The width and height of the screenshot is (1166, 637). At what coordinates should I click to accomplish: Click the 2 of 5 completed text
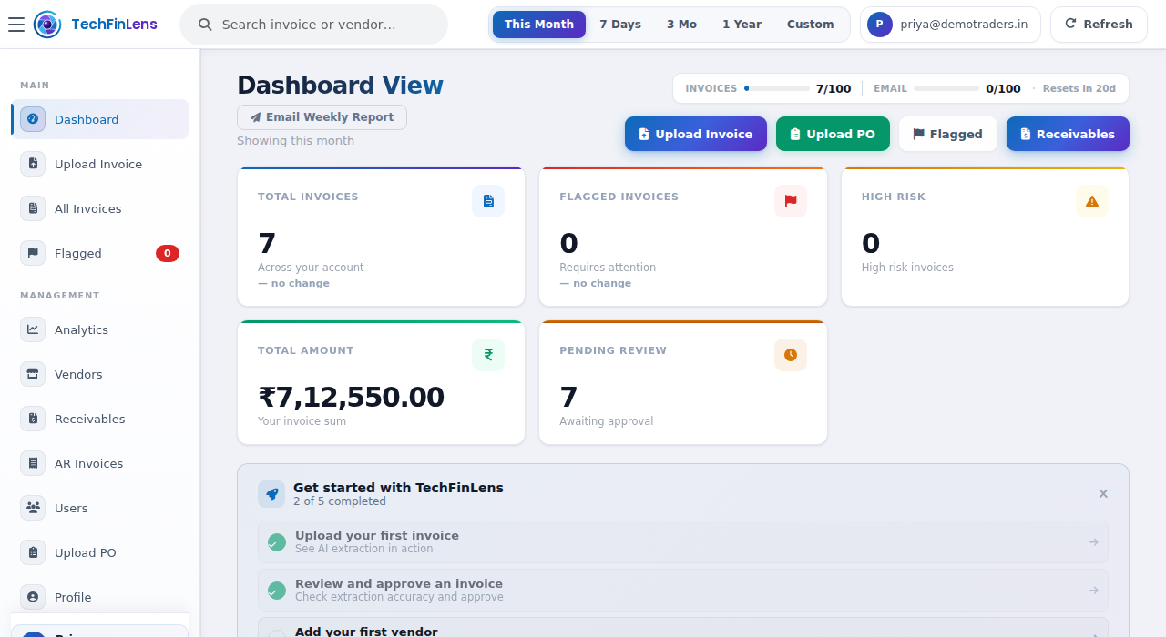340,501
